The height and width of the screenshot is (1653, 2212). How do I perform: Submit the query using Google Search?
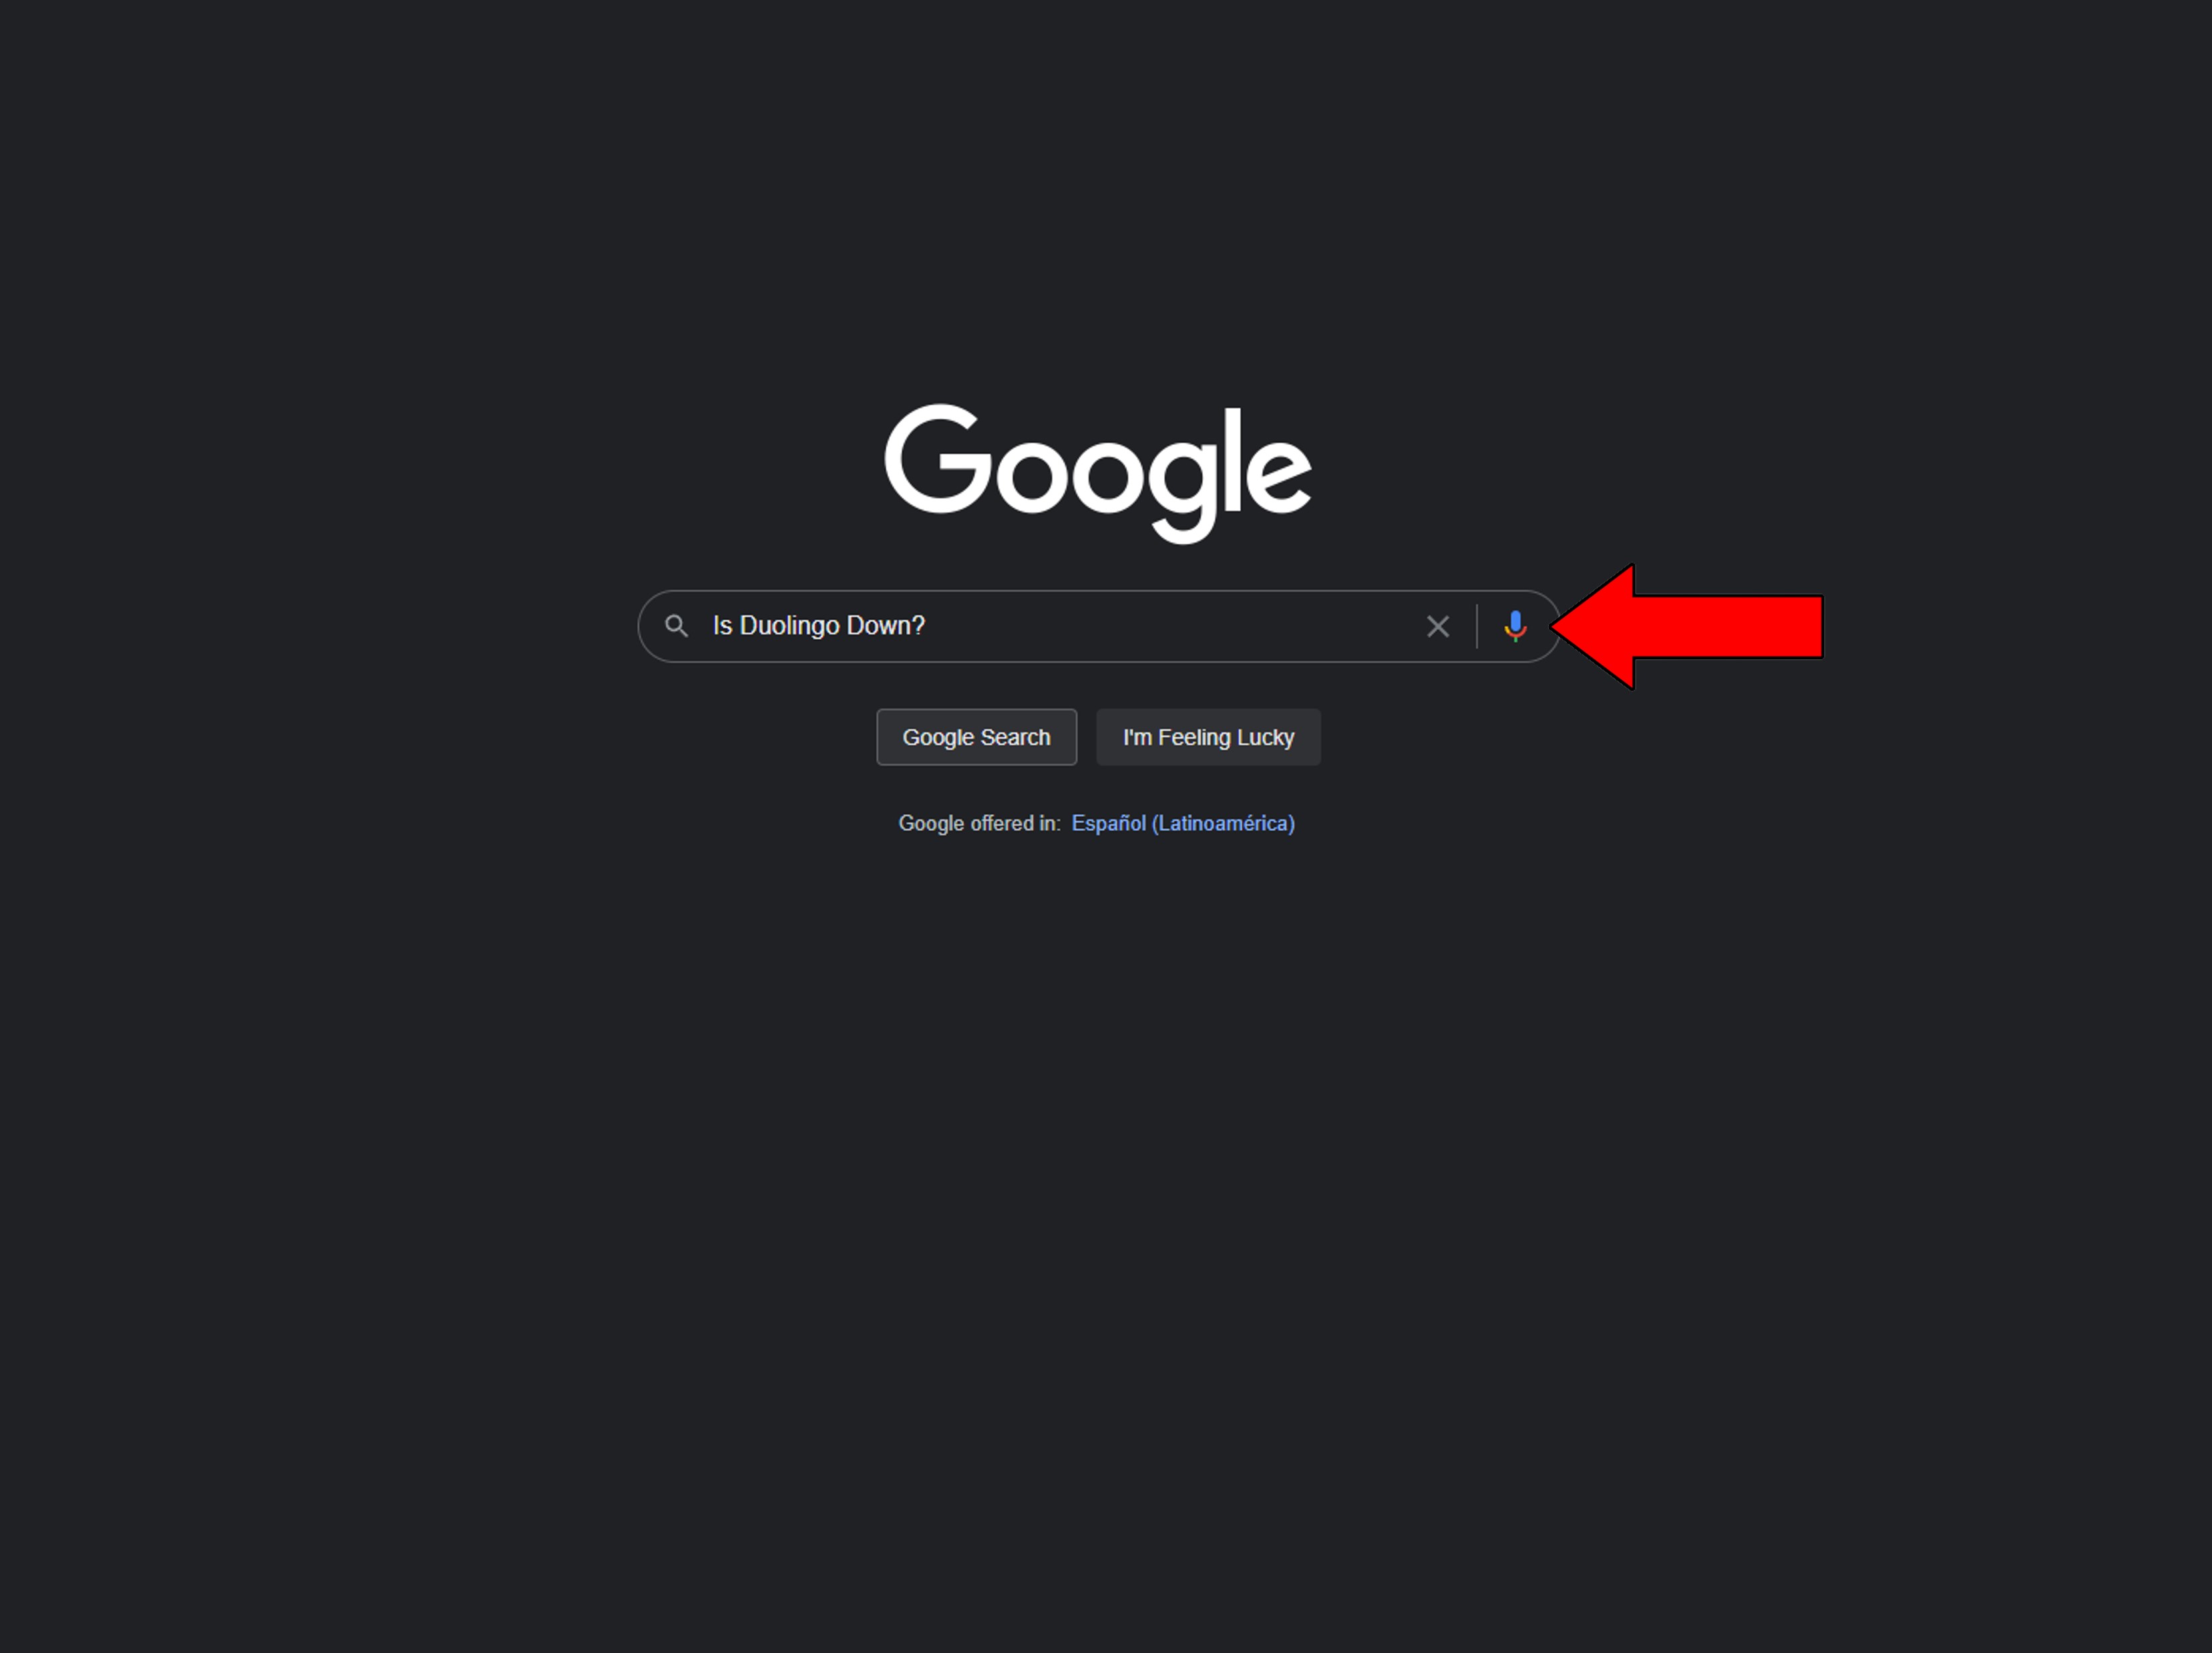[x=976, y=737]
